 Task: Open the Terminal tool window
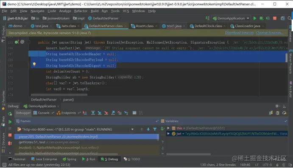coord(17,159)
